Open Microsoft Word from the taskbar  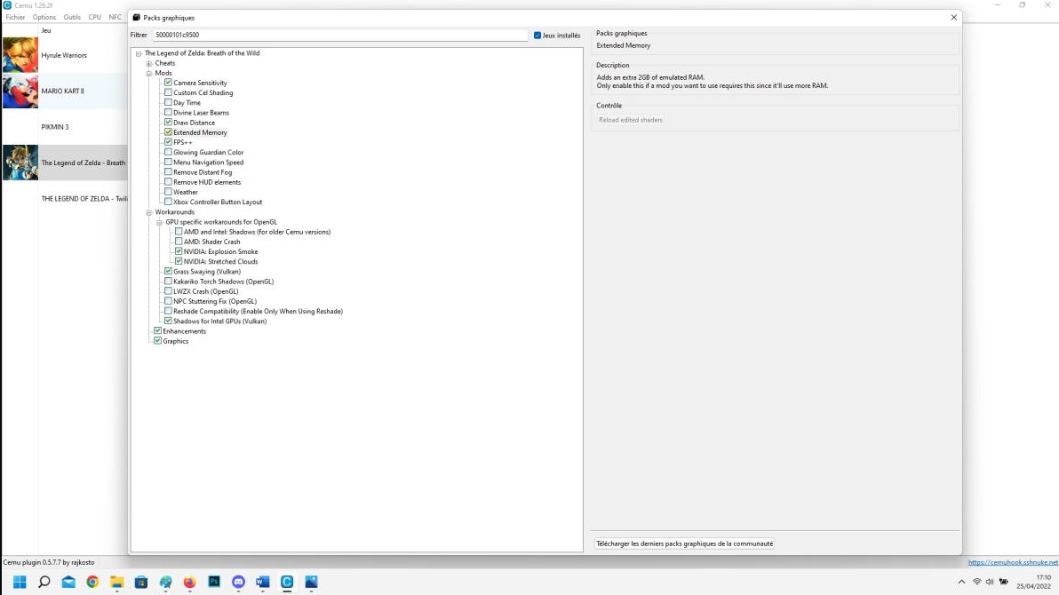click(262, 582)
